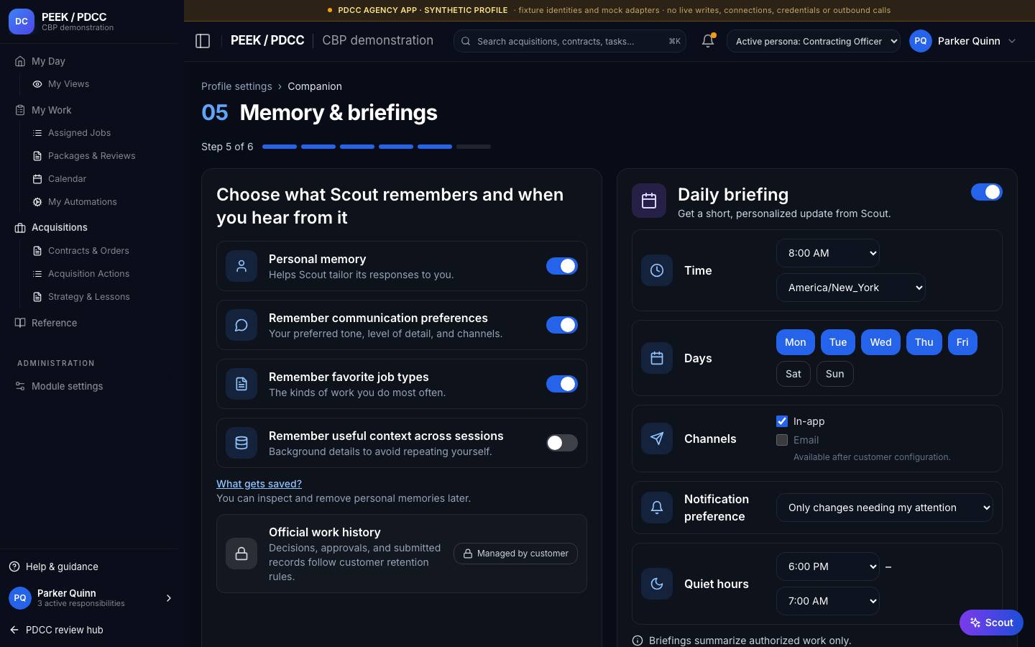
Task: Expand Parker Quinn sidebar profile chevron
Action: [x=169, y=598]
